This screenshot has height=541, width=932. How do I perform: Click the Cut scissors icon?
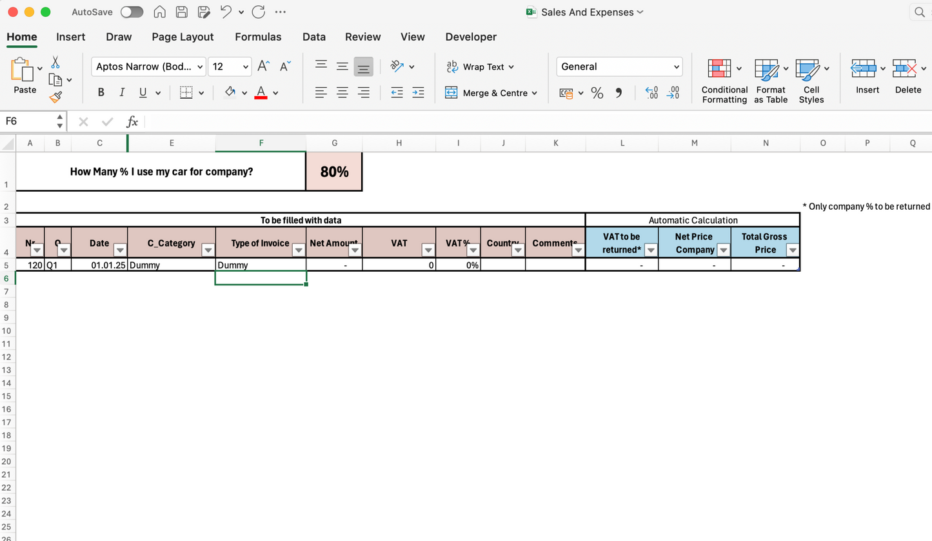(55, 63)
